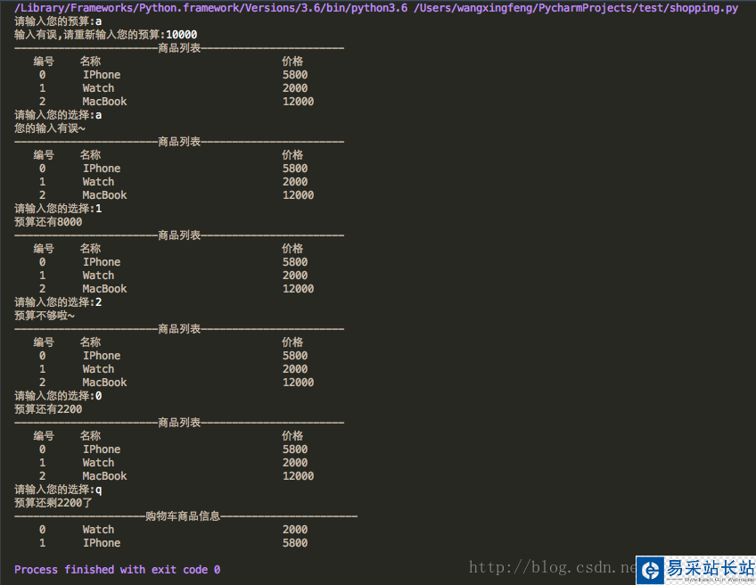Screen dimensions: 756x585
Task: Click the line '请输入您的选择:a'
Action: (x=58, y=115)
